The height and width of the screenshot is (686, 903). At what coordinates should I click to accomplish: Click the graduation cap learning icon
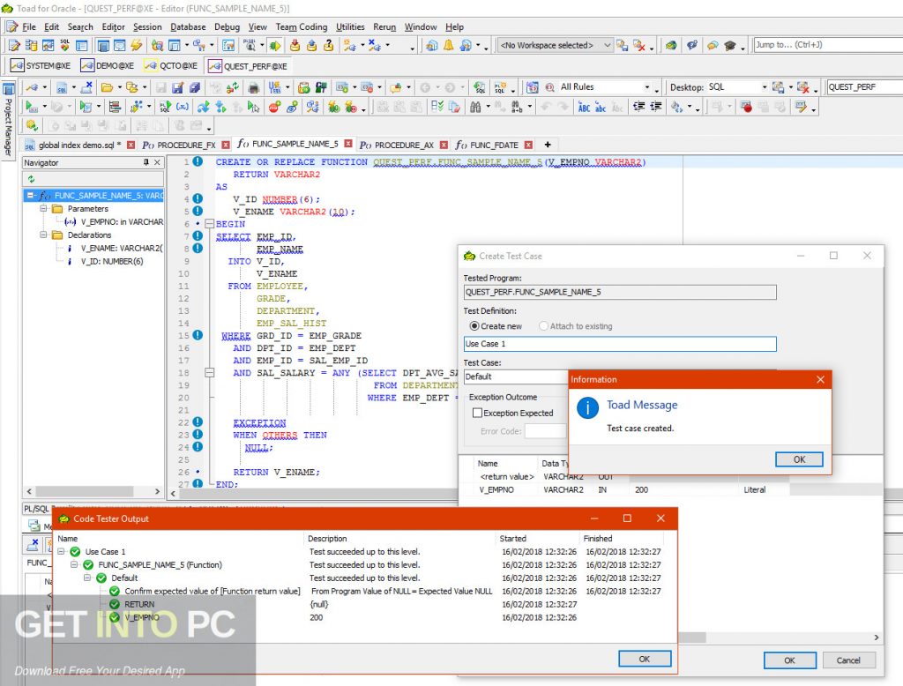(730, 45)
